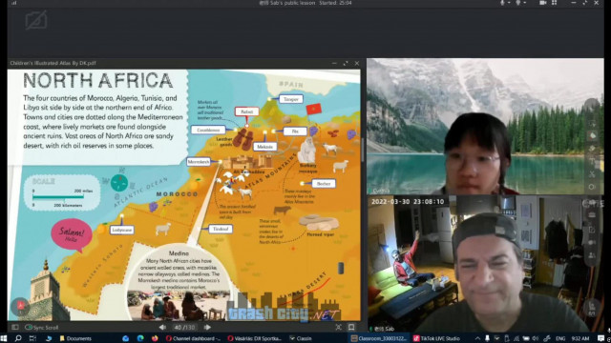This screenshot has height=343, width=611.
Task: Click the 40/130 page number field
Action: (x=184, y=328)
